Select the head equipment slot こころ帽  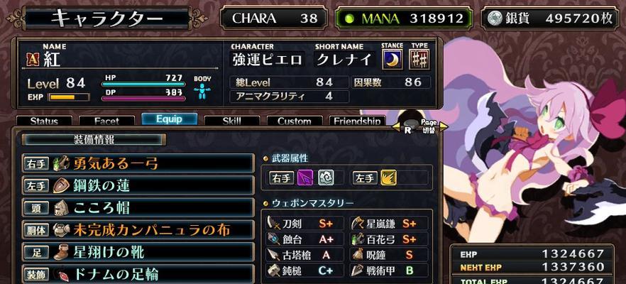tap(138, 208)
